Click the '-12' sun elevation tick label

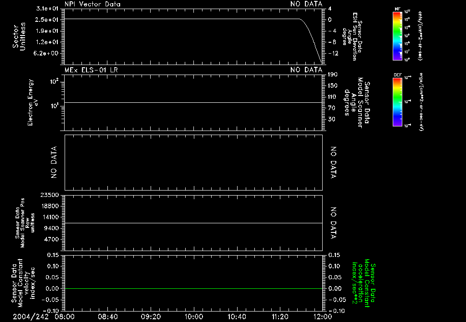(x=334, y=54)
